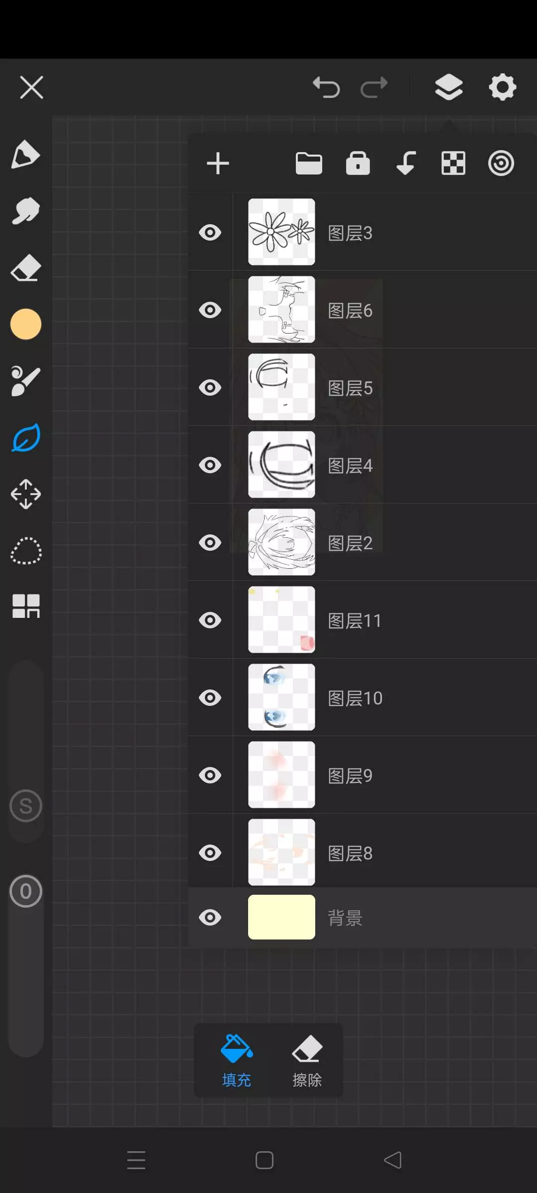Open the panels grid tool menu
This screenshot has height=1193, width=537.
pos(26,606)
